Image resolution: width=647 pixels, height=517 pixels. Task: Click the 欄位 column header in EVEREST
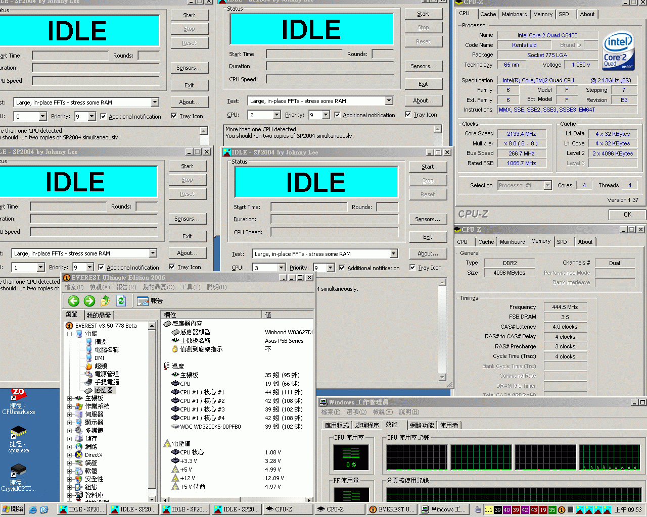point(211,315)
